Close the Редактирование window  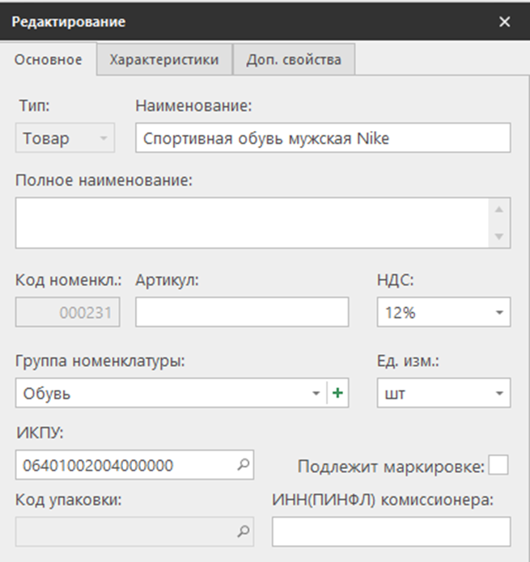click(505, 22)
